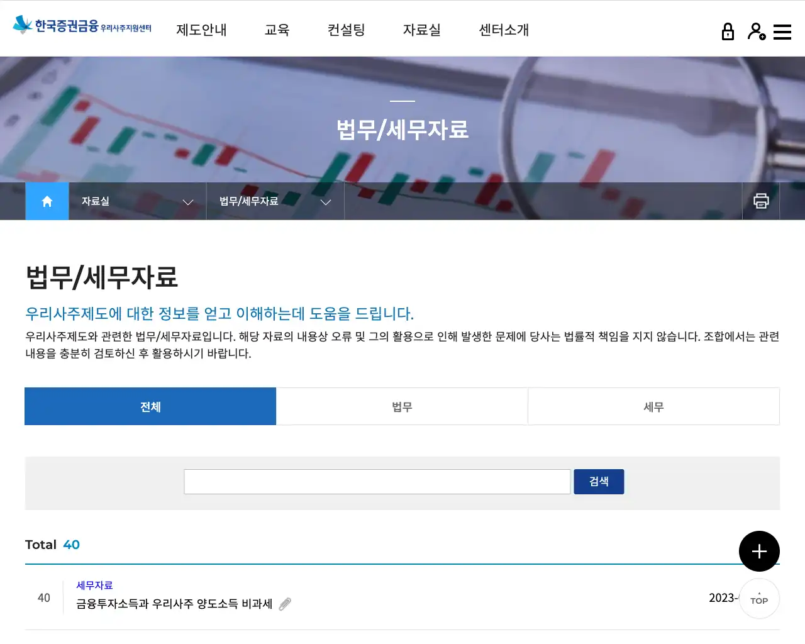
Task: Click the Total 40 count text
Action: (52, 545)
